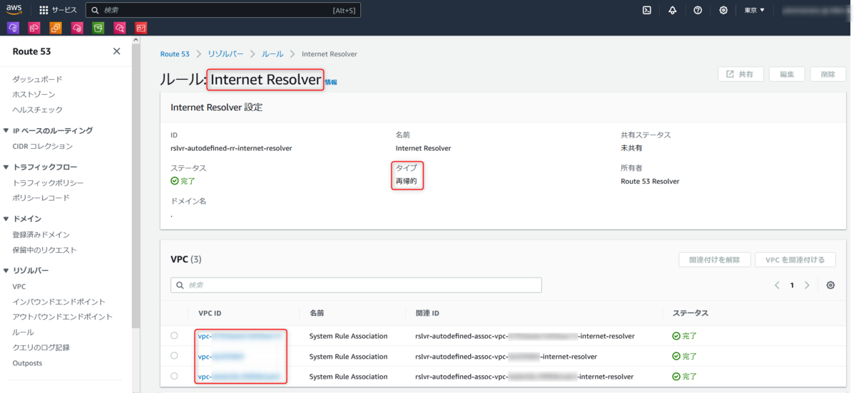Collapse トラフィックフロー section

tap(6, 167)
